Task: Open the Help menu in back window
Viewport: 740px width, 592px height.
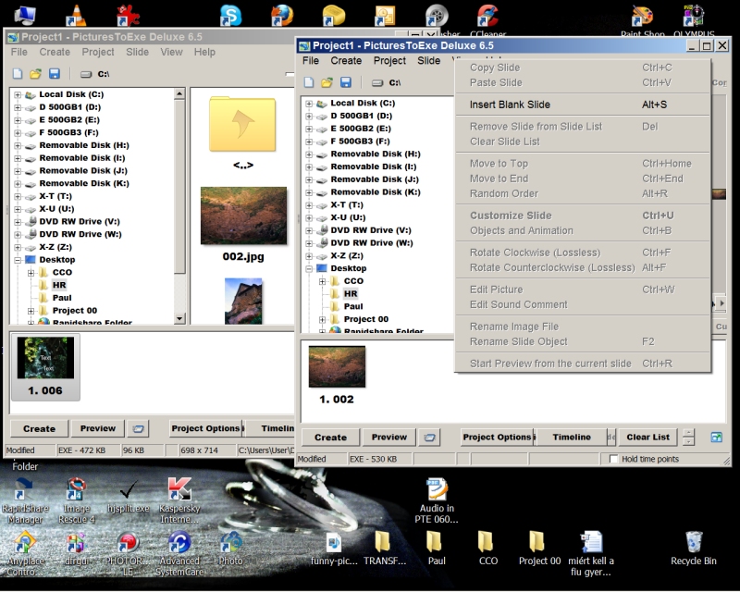Action: 204,52
